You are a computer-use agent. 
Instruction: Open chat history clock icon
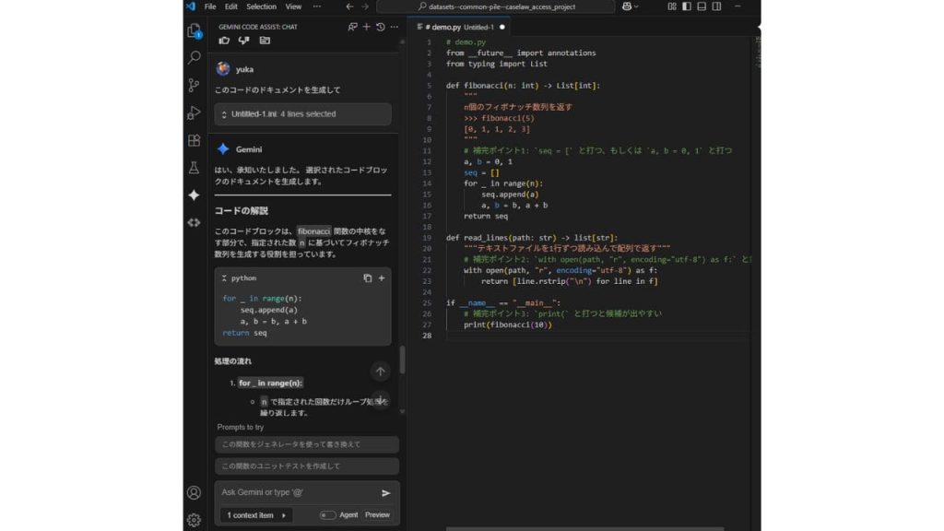coord(381,27)
